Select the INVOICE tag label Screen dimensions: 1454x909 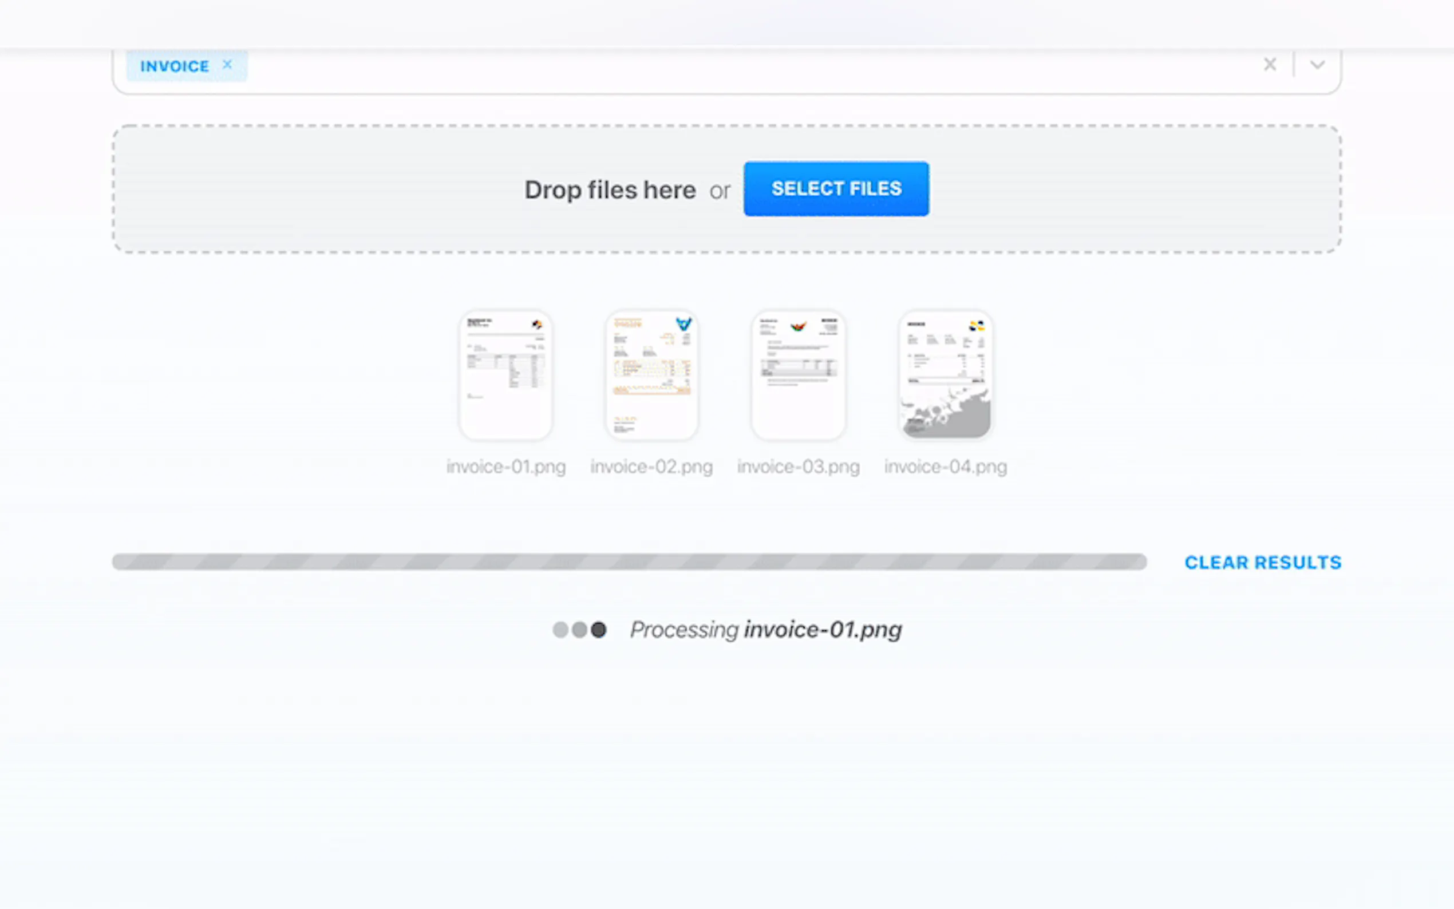[x=175, y=66]
